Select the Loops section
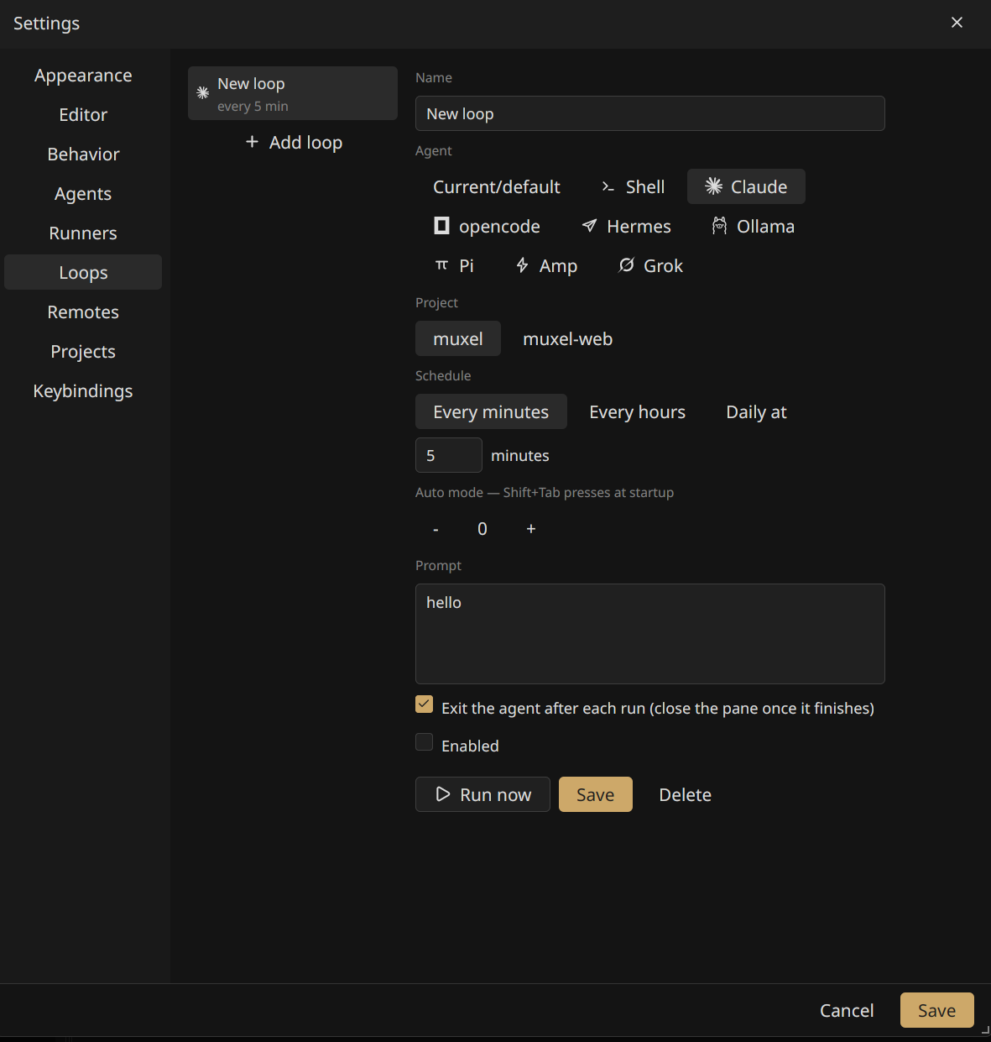This screenshot has width=991, height=1042. point(83,272)
